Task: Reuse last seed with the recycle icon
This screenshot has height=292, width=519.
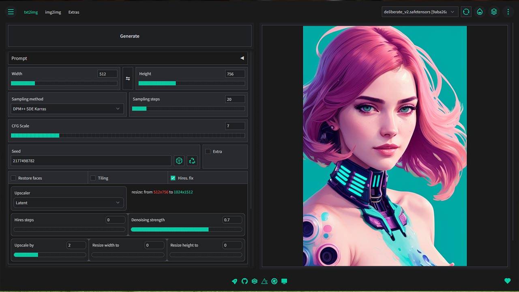Action: click(x=192, y=161)
